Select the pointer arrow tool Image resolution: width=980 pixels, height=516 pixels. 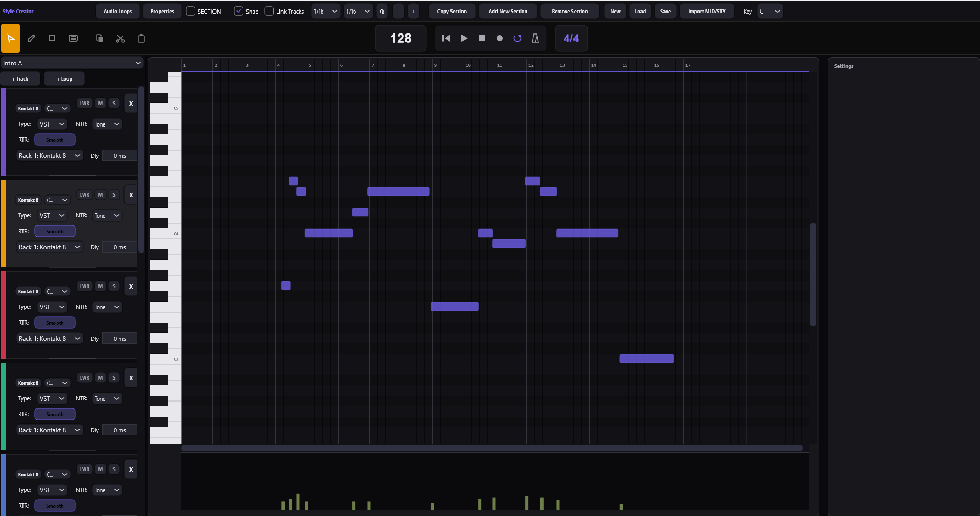(x=10, y=38)
